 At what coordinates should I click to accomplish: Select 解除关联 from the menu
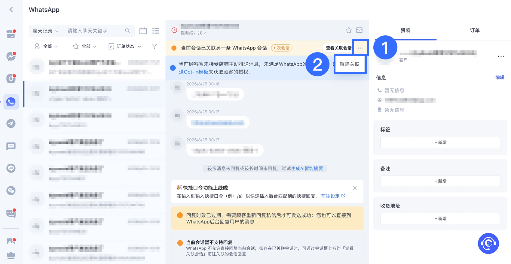[350, 64]
